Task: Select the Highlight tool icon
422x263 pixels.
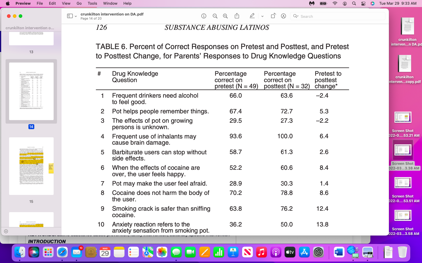Action: pos(283,16)
